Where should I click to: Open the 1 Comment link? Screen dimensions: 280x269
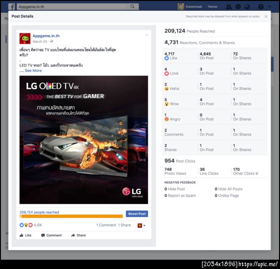tap(106, 225)
